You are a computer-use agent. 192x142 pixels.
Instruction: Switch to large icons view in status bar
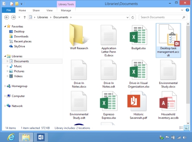(x=186, y=128)
